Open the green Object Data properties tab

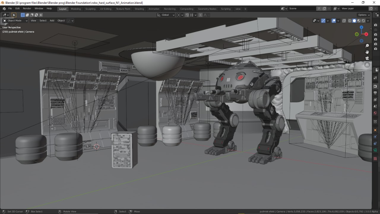coord(375,150)
